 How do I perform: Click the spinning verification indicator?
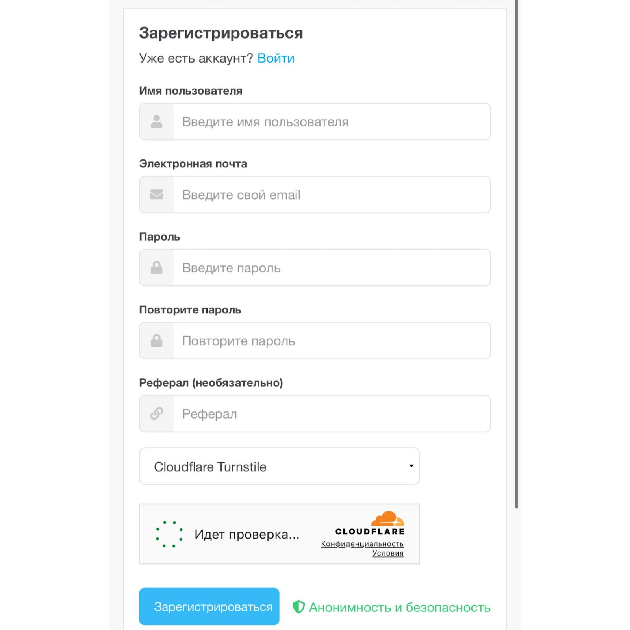pos(169,534)
